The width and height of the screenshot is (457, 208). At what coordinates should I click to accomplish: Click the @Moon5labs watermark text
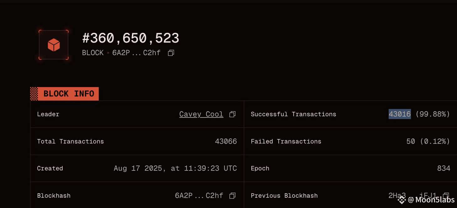(431, 200)
